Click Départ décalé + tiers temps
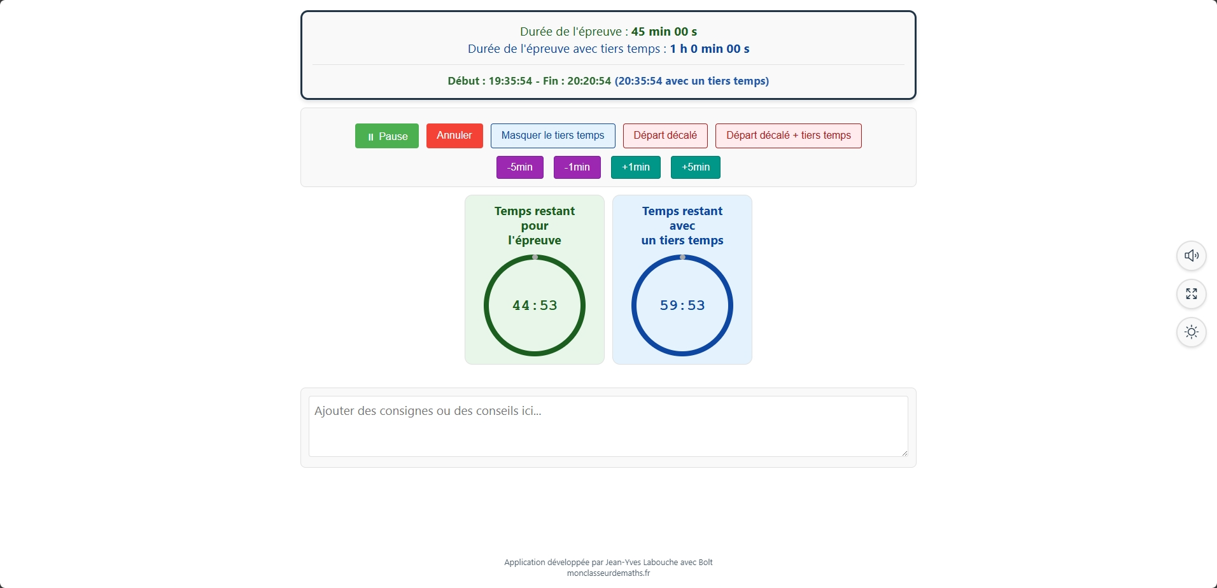The width and height of the screenshot is (1217, 588). pos(788,136)
